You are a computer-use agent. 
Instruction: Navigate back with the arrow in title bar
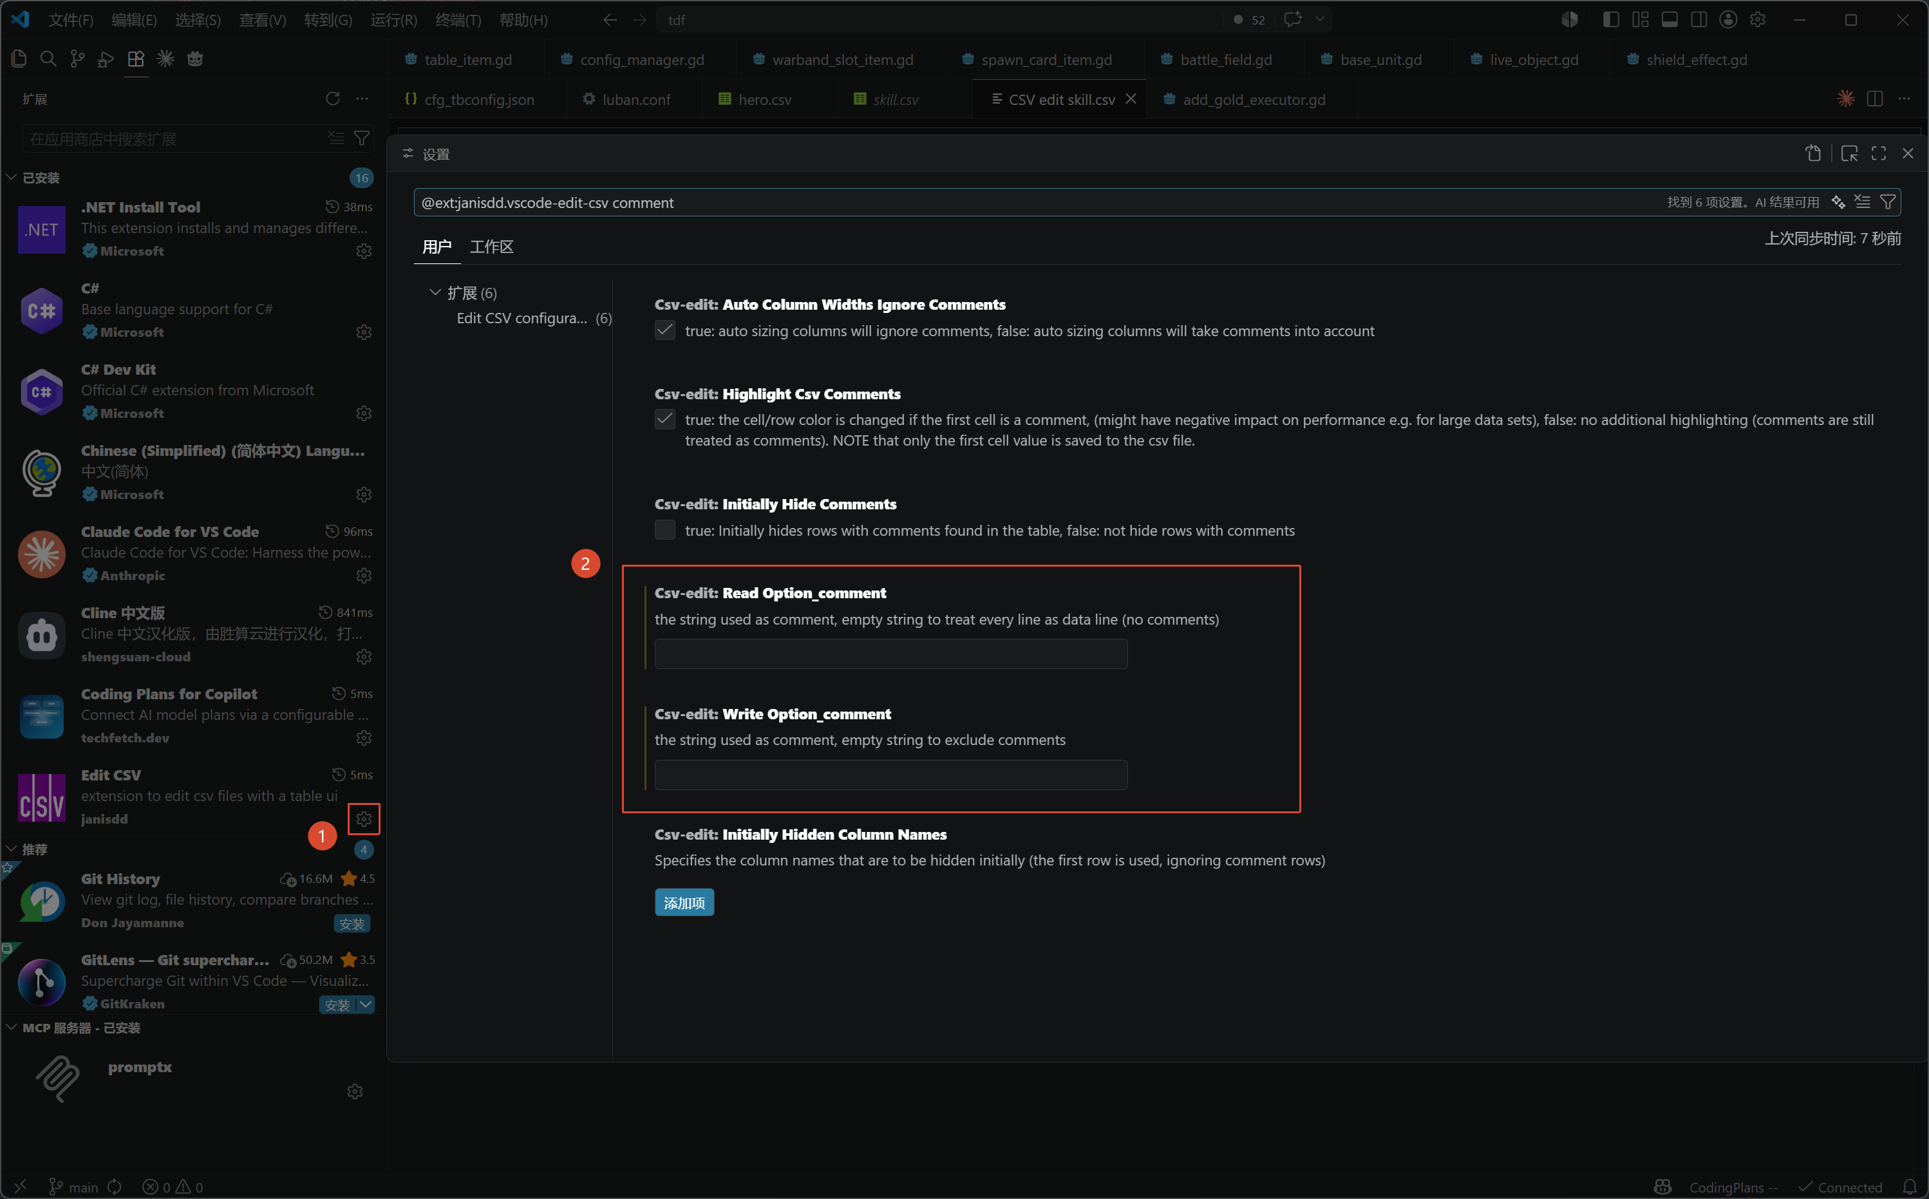[610, 19]
